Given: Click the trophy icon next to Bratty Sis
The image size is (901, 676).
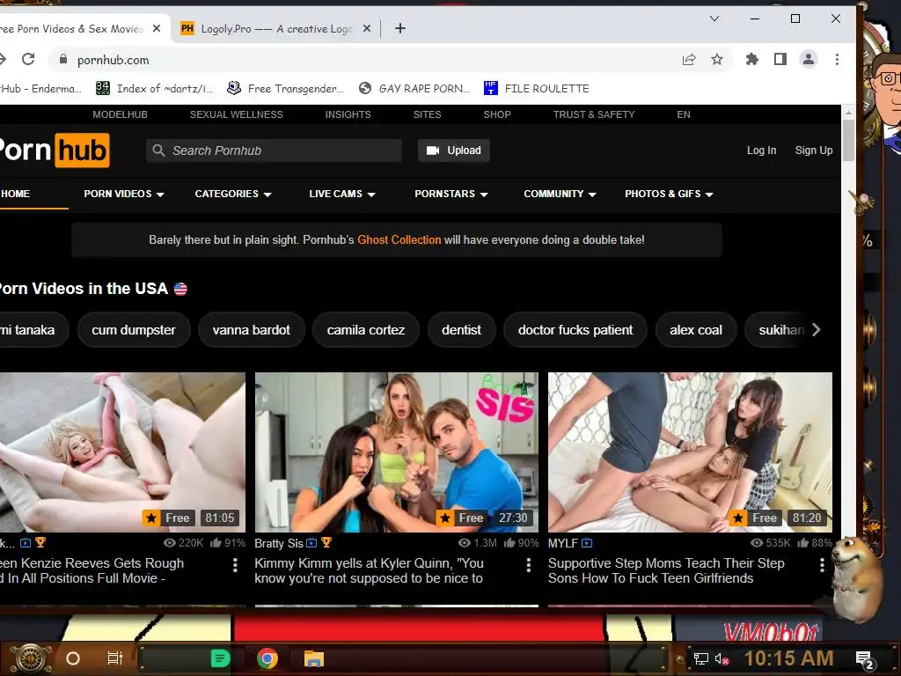Looking at the screenshot, I should tap(326, 542).
